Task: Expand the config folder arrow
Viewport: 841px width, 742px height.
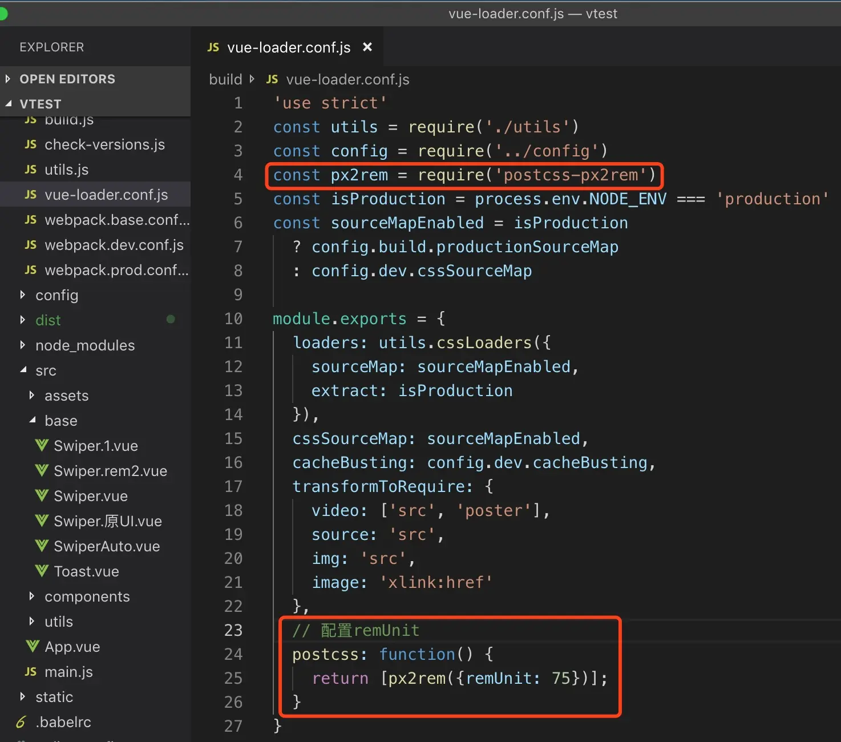Action: (x=23, y=295)
